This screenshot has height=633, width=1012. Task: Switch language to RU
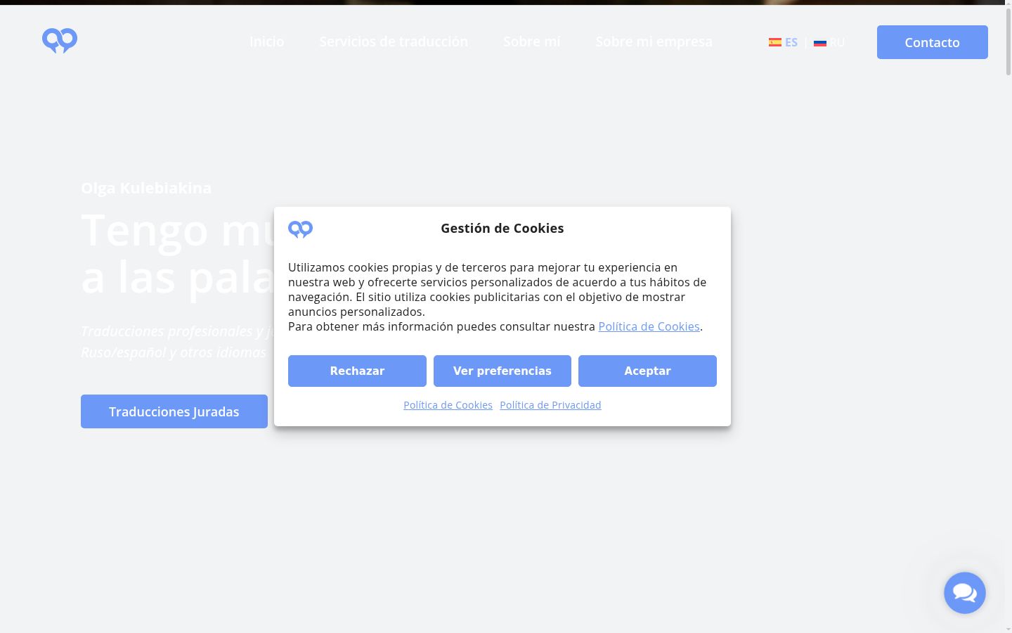coord(837,42)
